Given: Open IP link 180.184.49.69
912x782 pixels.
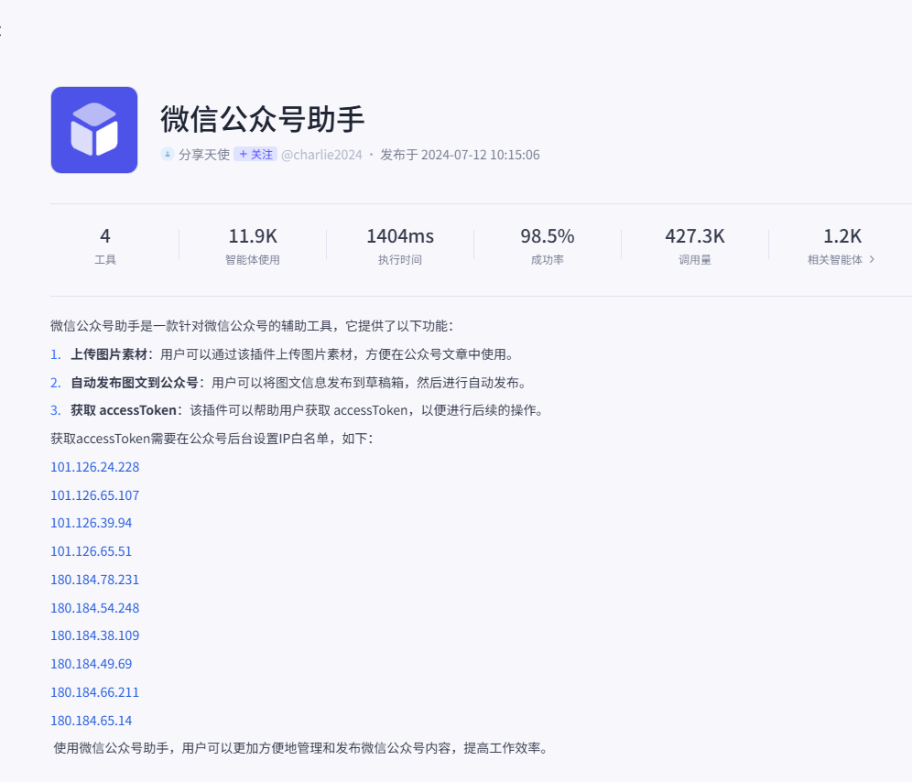Looking at the screenshot, I should point(92,664).
